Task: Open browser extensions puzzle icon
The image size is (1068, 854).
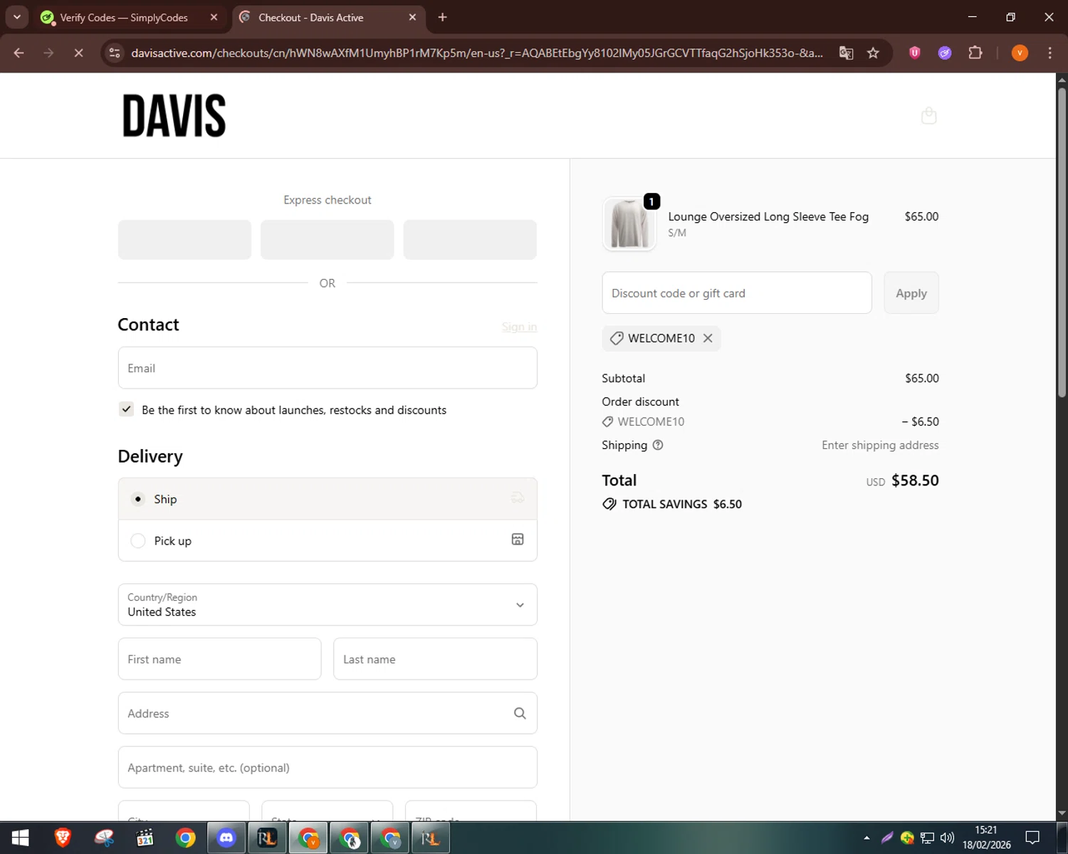Action: [x=975, y=53]
